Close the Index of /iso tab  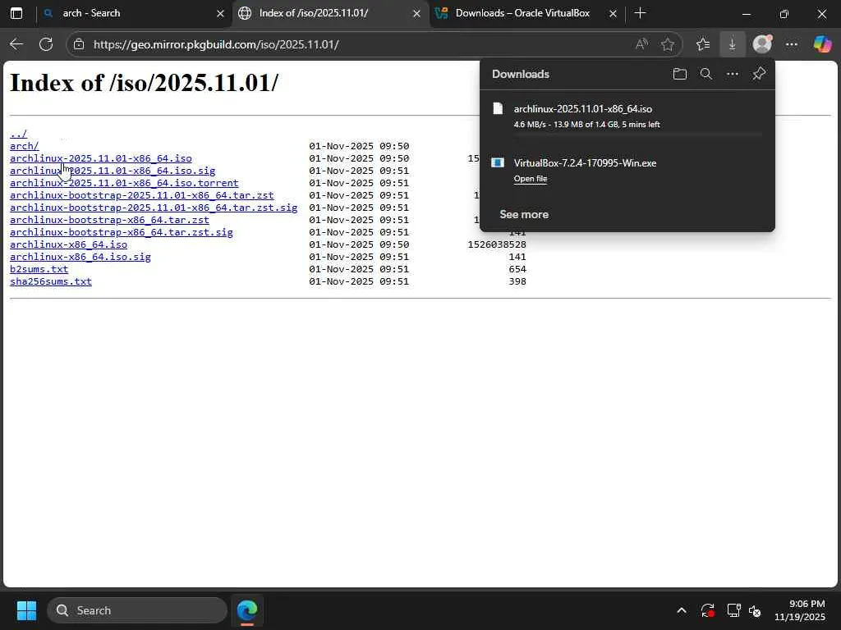pyautogui.click(x=416, y=13)
